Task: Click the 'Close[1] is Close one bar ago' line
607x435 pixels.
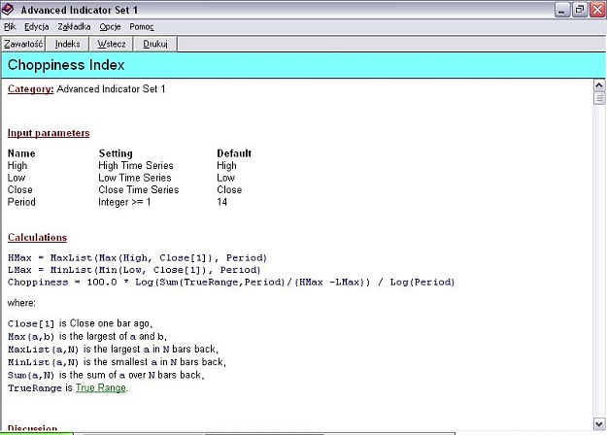Action: 80,323
